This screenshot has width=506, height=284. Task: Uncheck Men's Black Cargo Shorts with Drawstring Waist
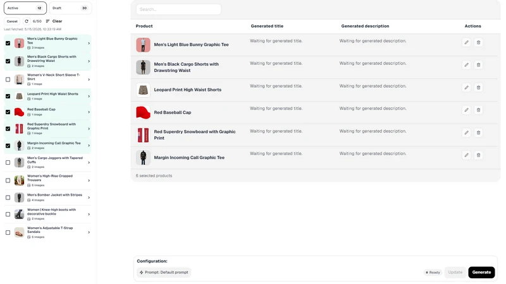8,61
